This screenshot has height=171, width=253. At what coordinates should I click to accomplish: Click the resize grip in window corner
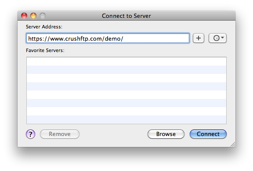[x=233, y=144]
